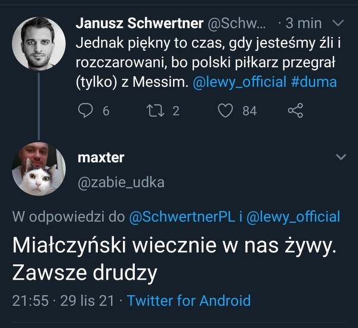Image resolution: width=358 pixels, height=328 pixels.
Task: Click the retweet count of 2
Action: point(176,110)
